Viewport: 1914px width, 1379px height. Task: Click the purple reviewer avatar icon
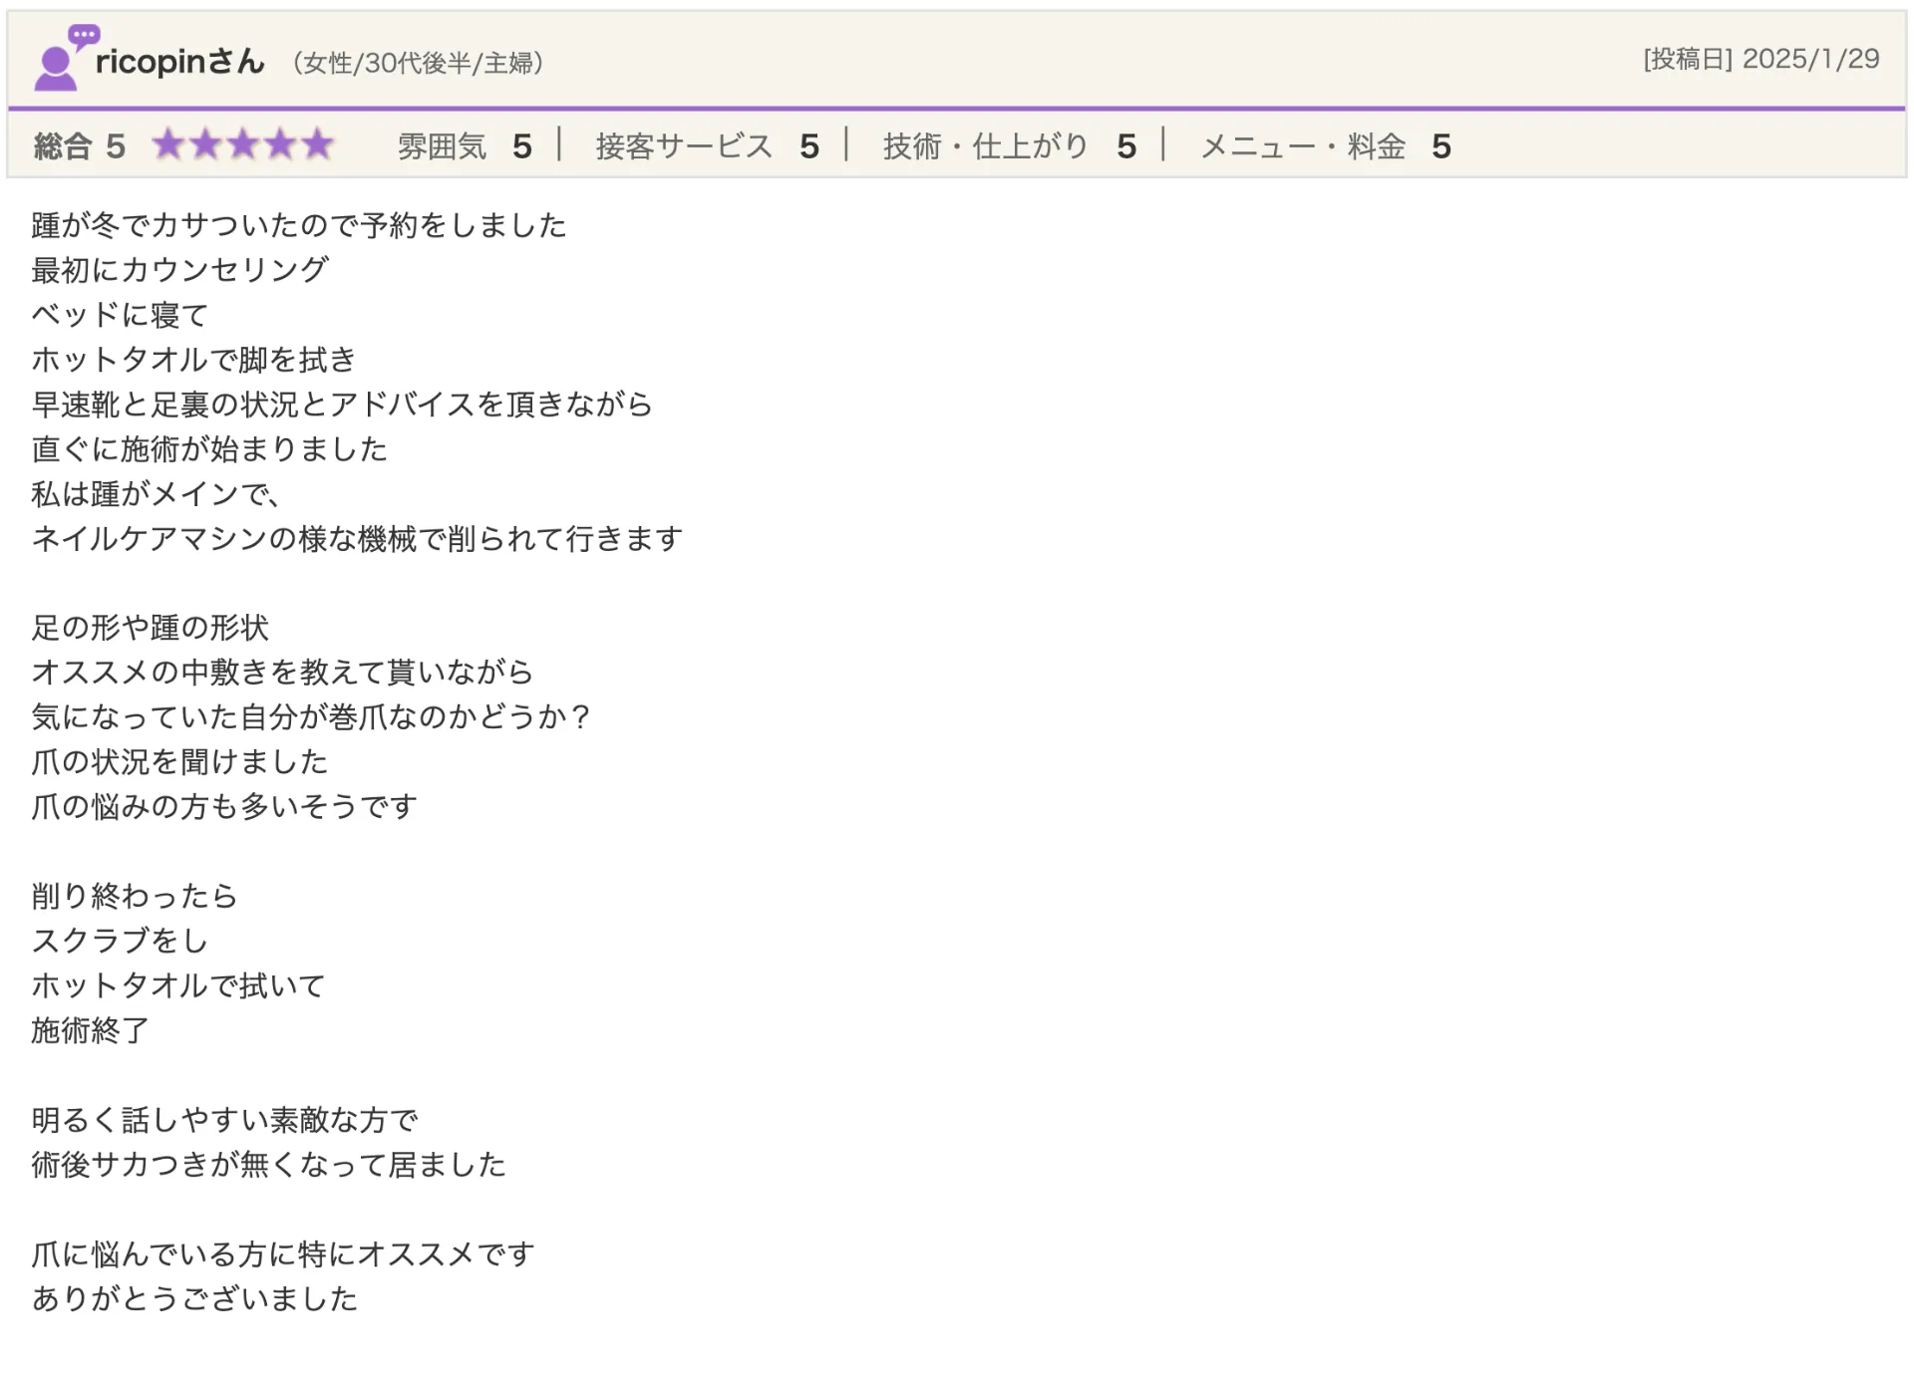click(x=66, y=58)
